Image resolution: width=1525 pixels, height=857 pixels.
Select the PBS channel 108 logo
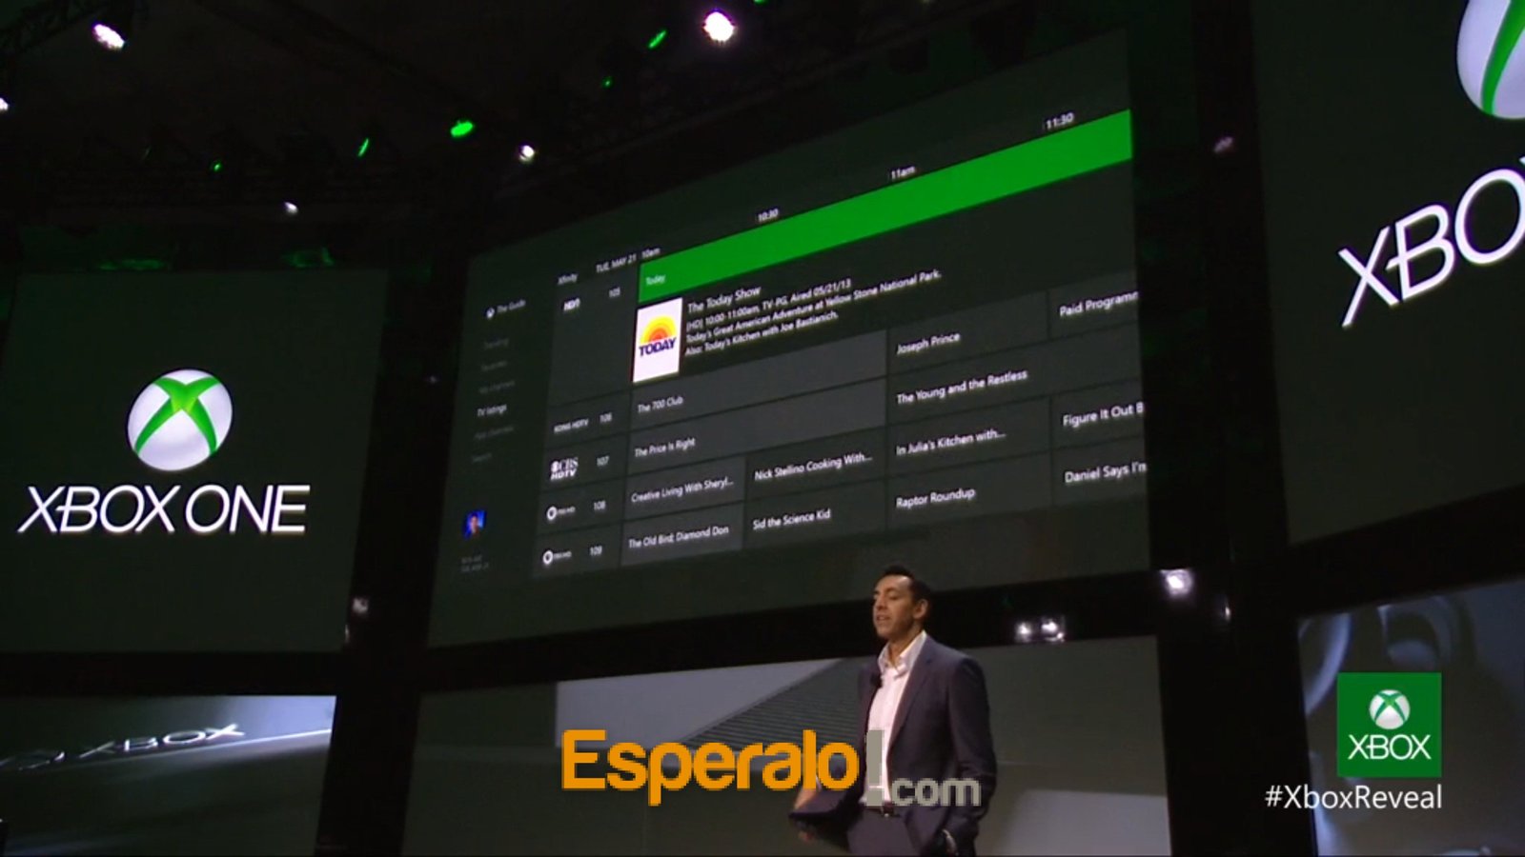click(560, 512)
